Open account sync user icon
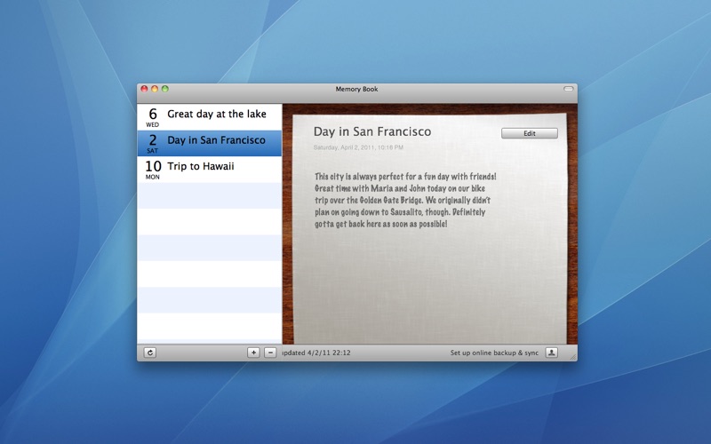Image resolution: width=711 pixels, height=444 pixels. [x=551, y=353]
